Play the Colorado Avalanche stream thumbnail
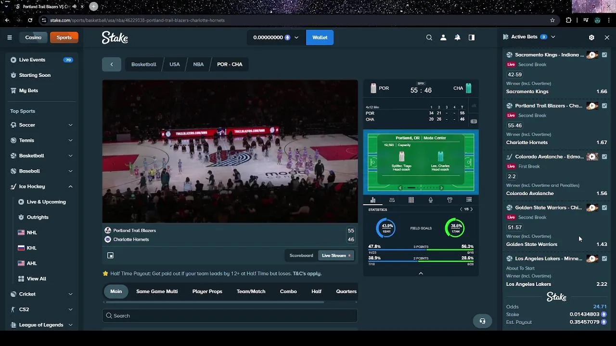The width and height of the screenshot is (616, 346). point(592,157)
